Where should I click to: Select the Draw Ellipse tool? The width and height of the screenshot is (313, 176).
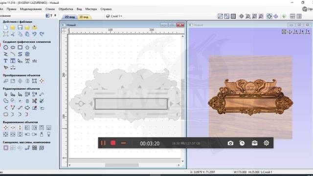pos(13,47)
